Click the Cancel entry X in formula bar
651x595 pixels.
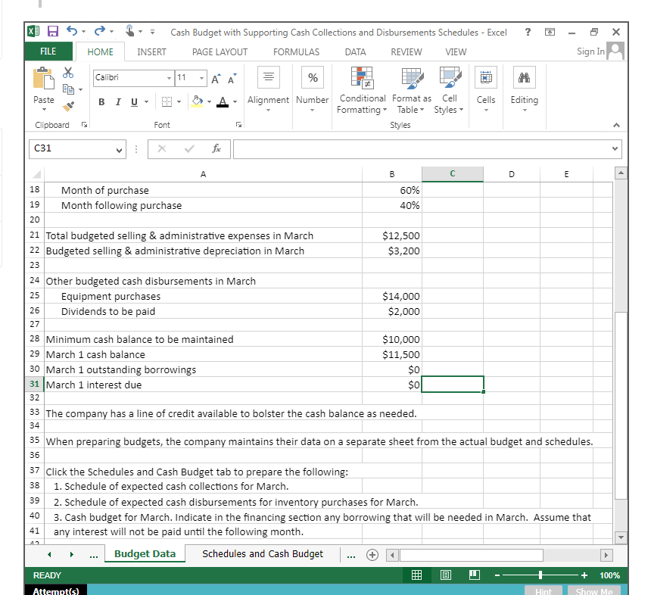coord(162,148)
